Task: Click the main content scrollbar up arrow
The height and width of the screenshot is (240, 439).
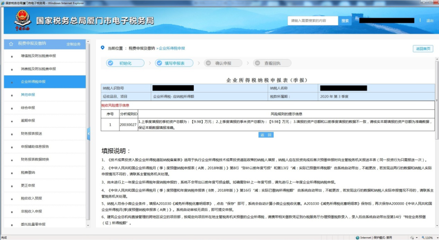Action: pyautogui.click(x=437, y=59)
